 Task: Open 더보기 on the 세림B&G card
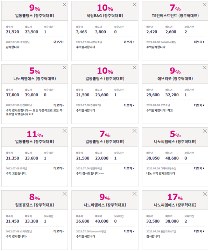coord(129,42)
